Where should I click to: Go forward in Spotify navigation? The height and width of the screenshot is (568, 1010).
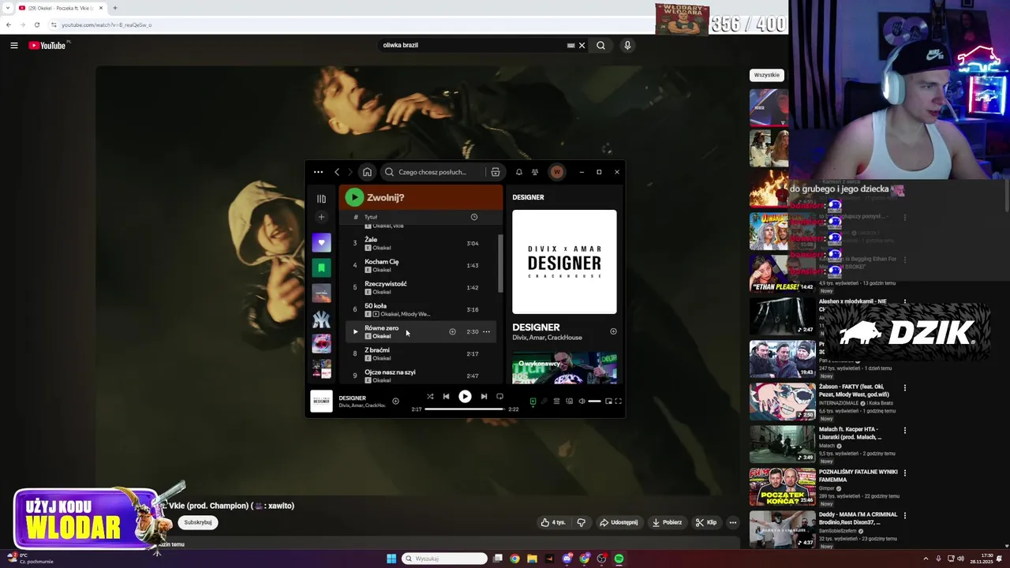[x=350, y=172]
